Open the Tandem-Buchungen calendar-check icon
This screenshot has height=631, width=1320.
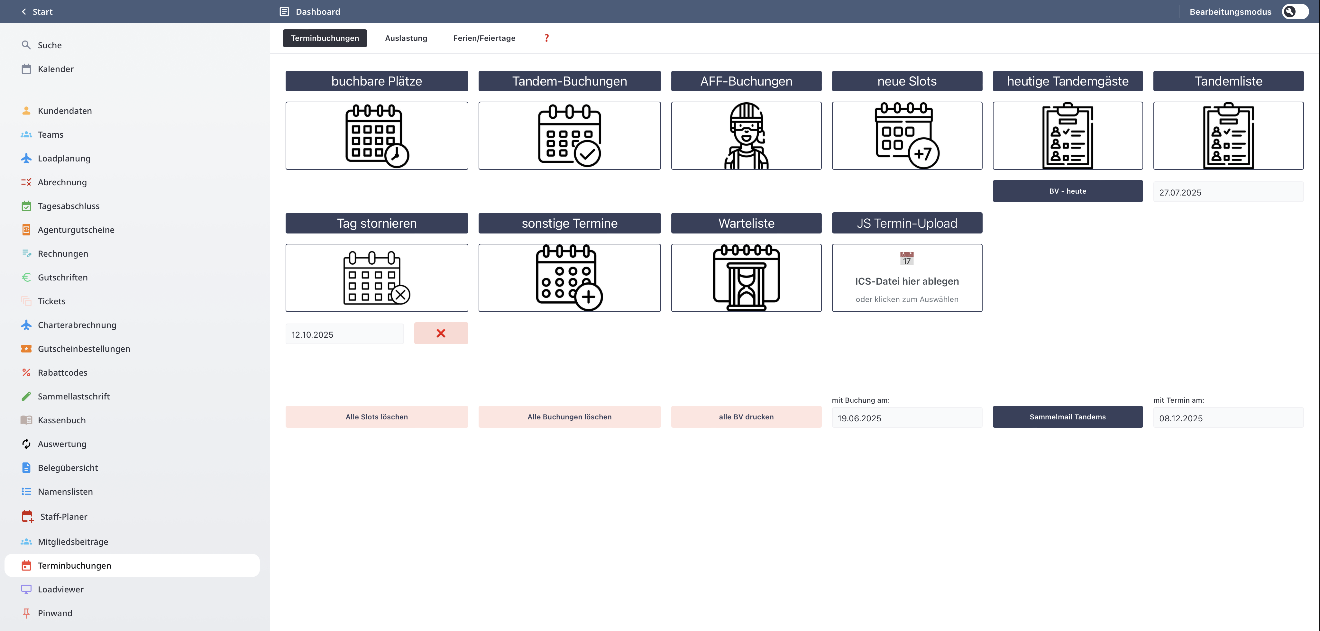click(x=569, y=136)
